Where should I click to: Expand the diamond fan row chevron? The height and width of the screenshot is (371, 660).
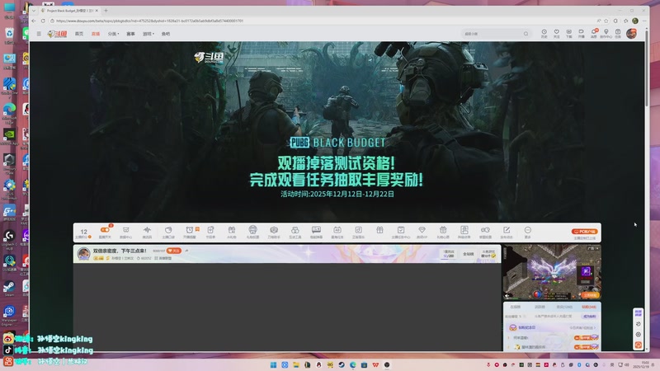coord(595,327)
